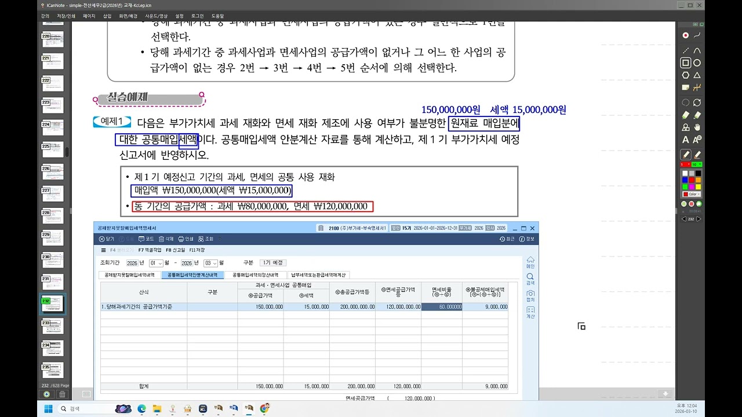Image resolution: width=742 pixels, height=417 pixels.
Task: Click F7 역셀작업
Action: point(150,250)
